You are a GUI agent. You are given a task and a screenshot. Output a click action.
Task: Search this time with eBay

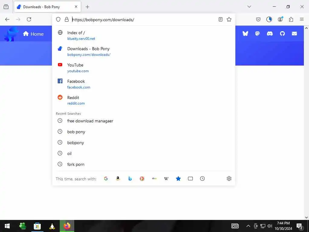[154, 179]
